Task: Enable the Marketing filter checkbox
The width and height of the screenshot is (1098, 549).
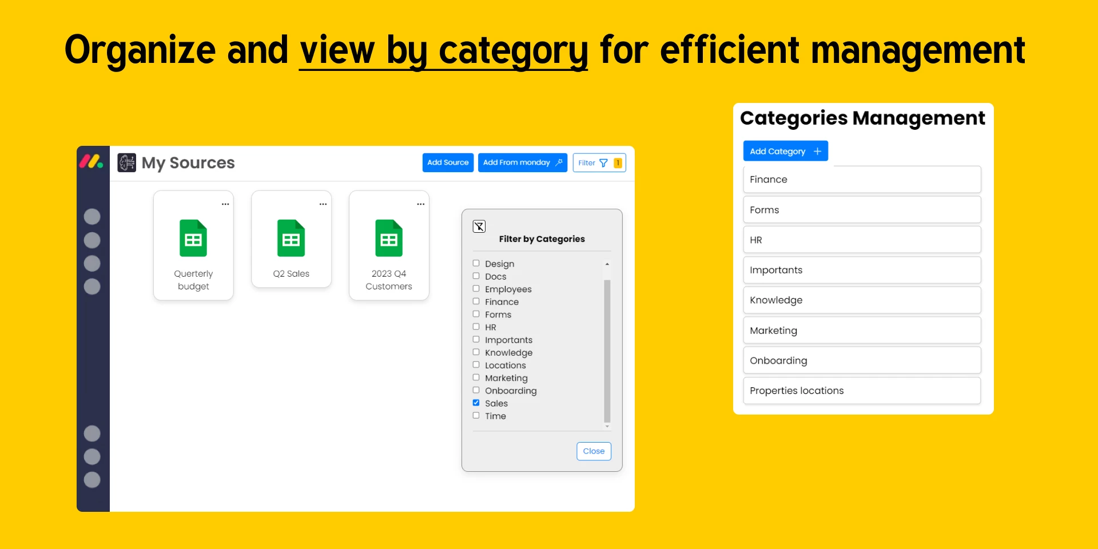Action: pyautogui.click(x=476, y=377)
